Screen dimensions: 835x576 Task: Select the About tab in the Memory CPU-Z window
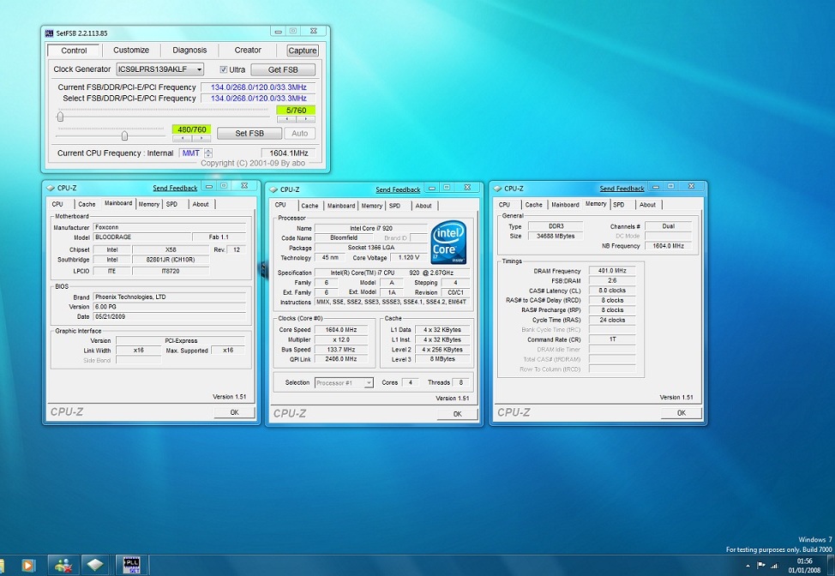point(647,205)
